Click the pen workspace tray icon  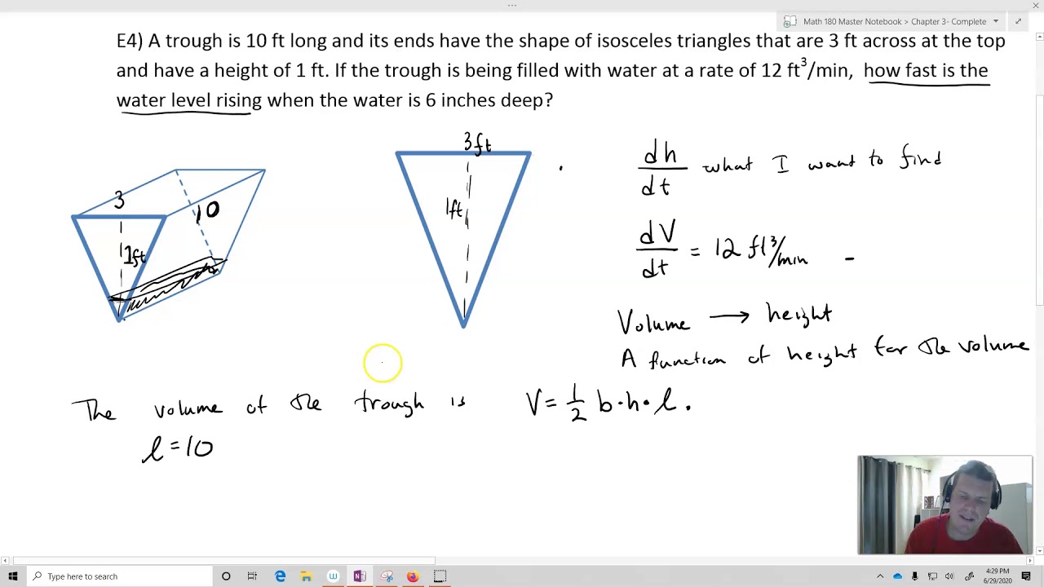(968, 576)
